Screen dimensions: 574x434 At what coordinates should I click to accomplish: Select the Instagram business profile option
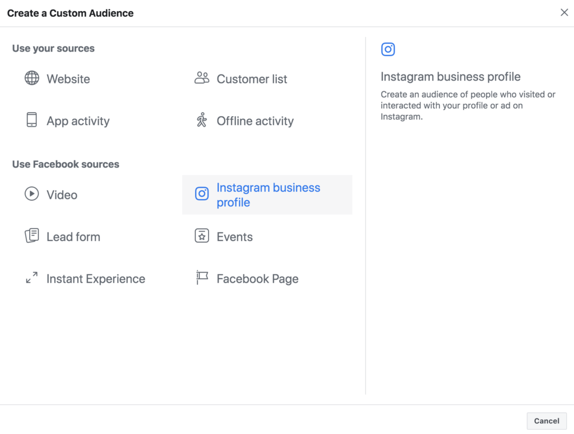(x=267, y=195)
